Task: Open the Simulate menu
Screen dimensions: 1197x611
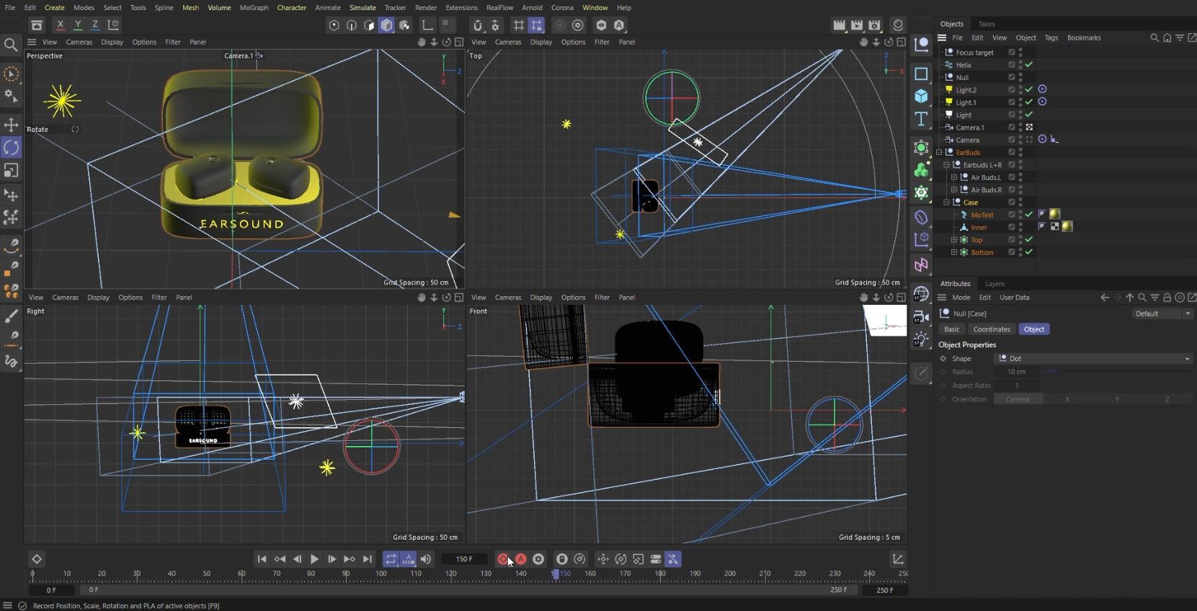Action: pos(362,7)
